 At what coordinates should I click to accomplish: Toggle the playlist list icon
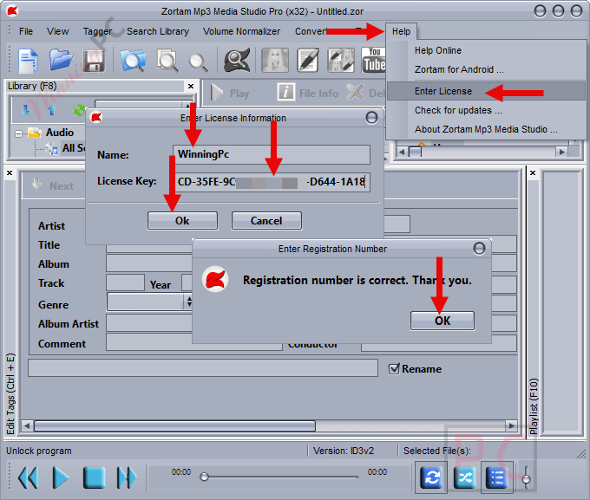[496, 477]
